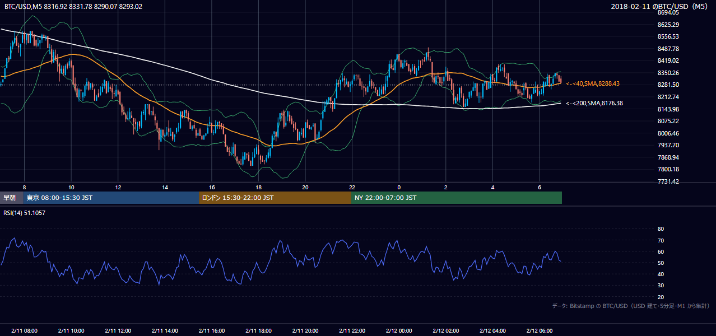Click RSI axis level 40
Viewport: 716px width, 336px height.
(661, 274)
